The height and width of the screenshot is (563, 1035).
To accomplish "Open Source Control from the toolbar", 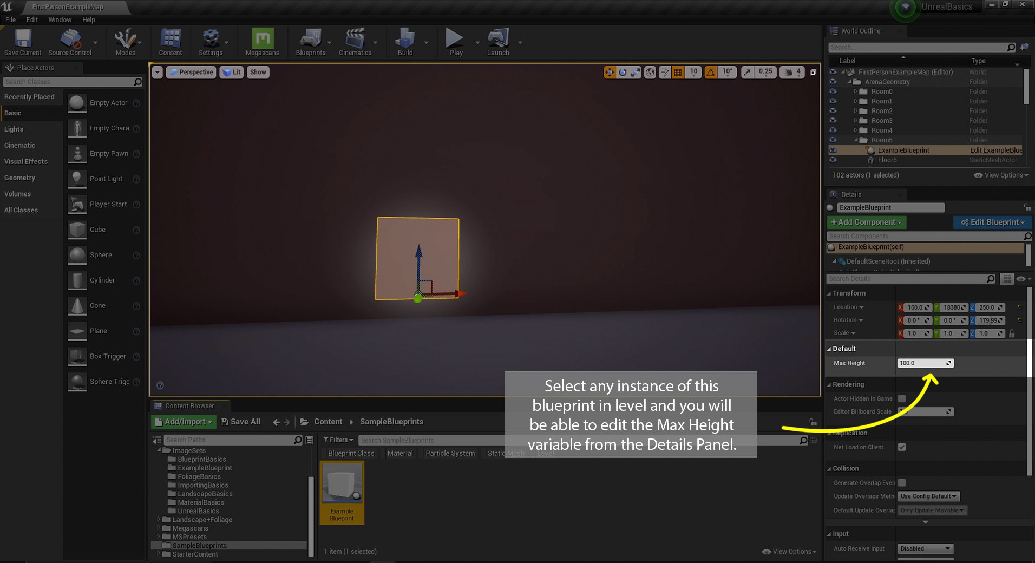I will [70, 42].
